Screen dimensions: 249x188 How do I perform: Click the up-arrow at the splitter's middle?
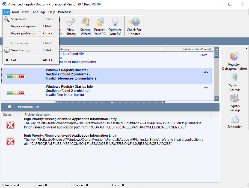[x=112, y=102]
